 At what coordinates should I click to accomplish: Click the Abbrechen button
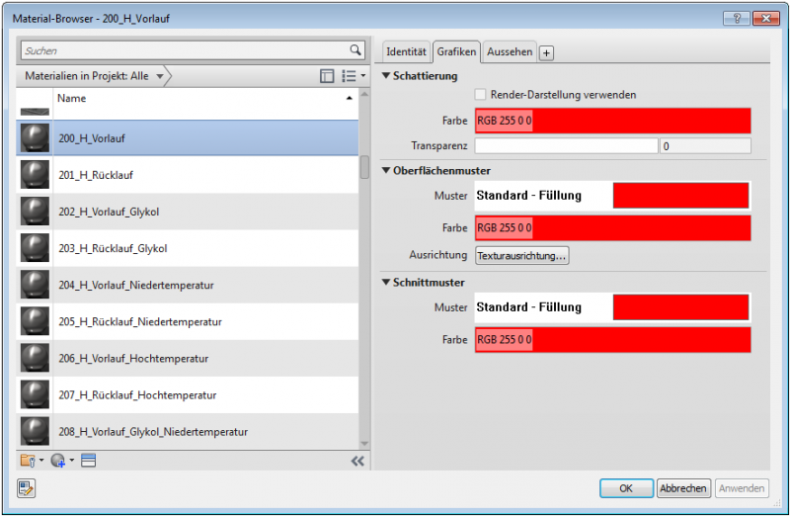pos(682,488)
